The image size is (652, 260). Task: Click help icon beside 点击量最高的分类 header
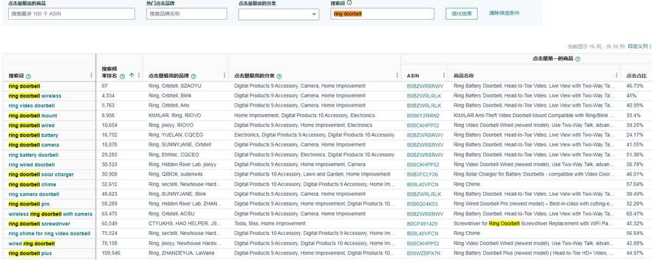click(279, 76)
